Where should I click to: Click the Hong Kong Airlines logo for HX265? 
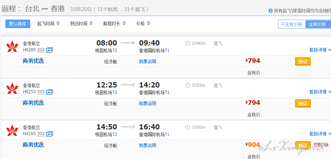(x=12, y=130)
